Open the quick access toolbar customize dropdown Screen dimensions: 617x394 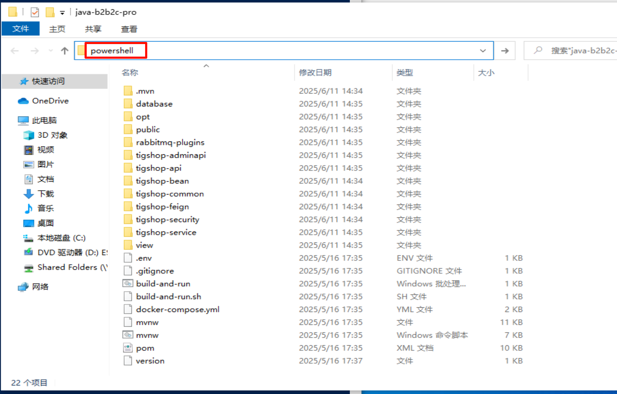coord(62,13)
